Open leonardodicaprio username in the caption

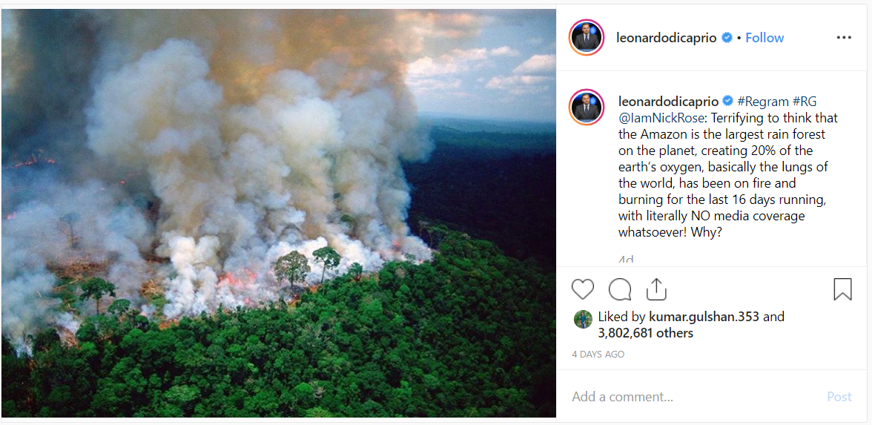(668, 102)
